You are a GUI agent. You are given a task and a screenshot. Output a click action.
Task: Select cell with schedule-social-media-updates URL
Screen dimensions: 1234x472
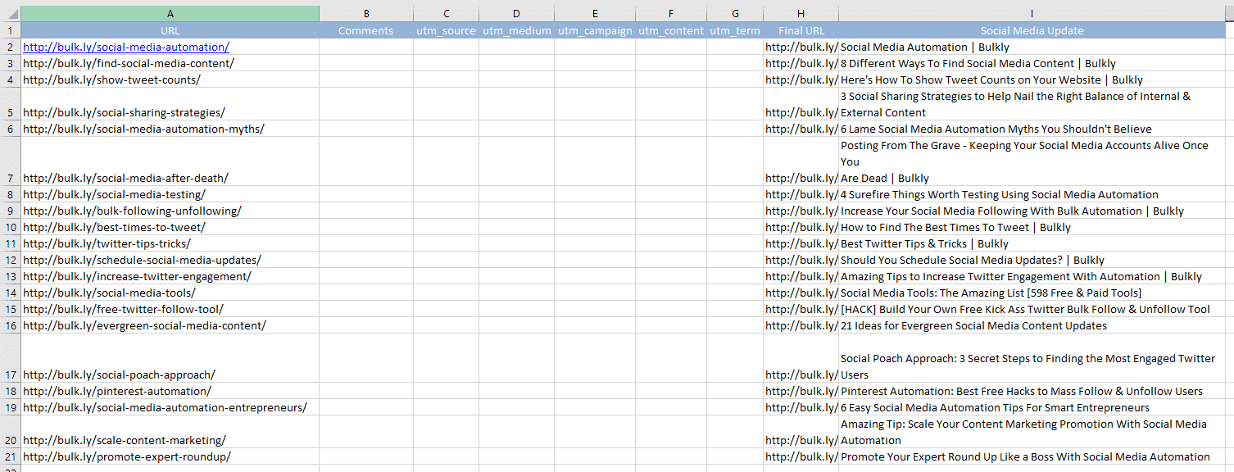(x=170, y=260)
